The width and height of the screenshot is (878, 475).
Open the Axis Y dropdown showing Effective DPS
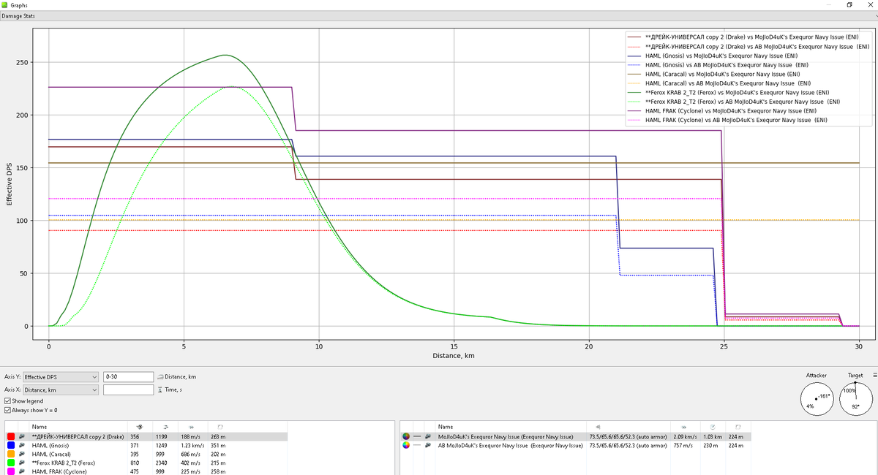(60, 377)
